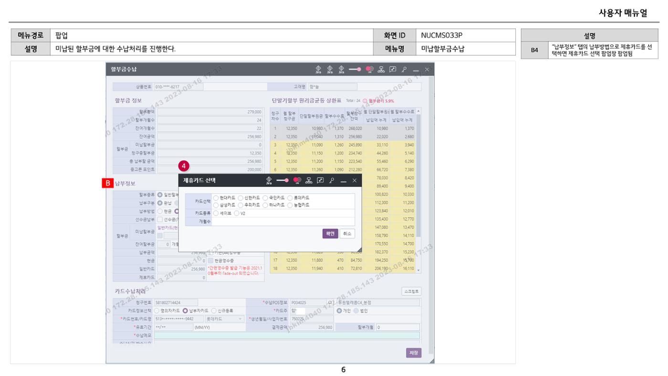Viewport: 668px width, 376px height.
Task: Select the 삼성카드 radio button
Action: [x=216, y=205]
